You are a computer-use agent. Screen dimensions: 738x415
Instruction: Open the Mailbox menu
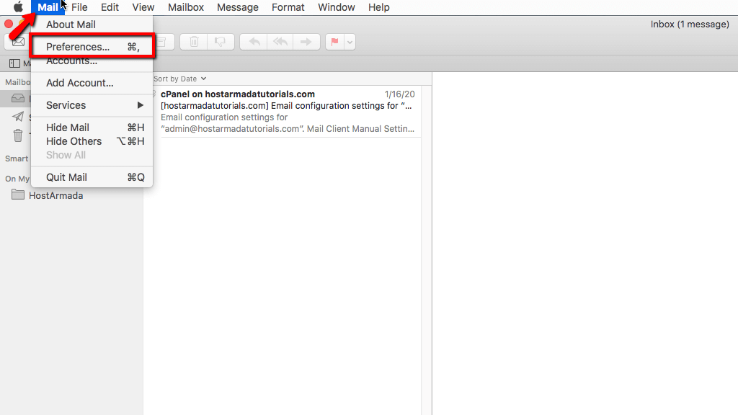click(x=186, y=7)
